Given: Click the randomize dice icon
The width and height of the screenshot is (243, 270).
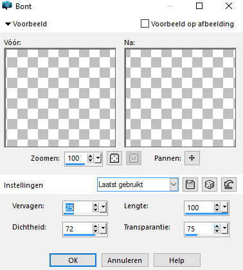Looking at the screenshot, I should pos(210,184).
